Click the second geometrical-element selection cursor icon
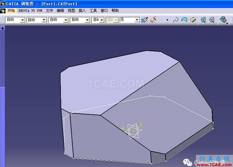This screenshot has height=167, width=233. click(x=212, y=20)
